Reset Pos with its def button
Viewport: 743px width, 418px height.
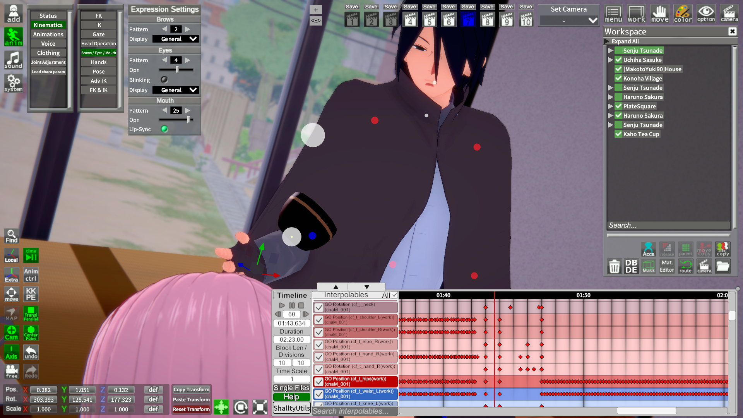(153, 389)
